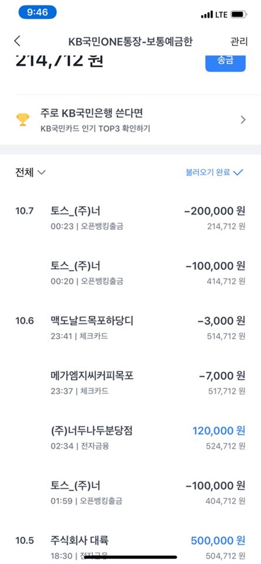Click the 불러오기 완료 checkmark

238,172
